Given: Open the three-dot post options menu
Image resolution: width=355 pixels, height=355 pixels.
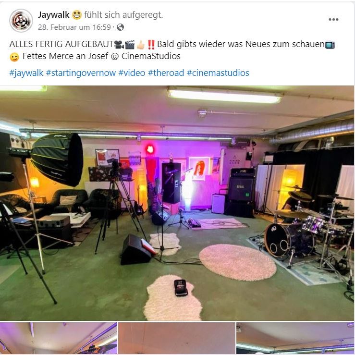Looking at the screenshot, I should coord(333,20).
